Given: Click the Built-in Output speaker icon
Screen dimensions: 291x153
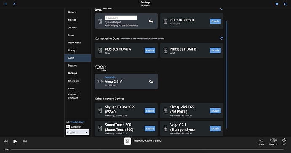Looking at the screenshot, I should coord(165,21).
